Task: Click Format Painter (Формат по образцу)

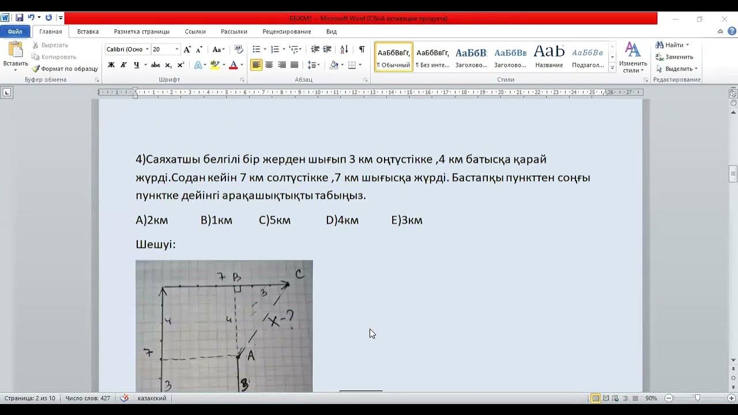Action: [65, 69]
